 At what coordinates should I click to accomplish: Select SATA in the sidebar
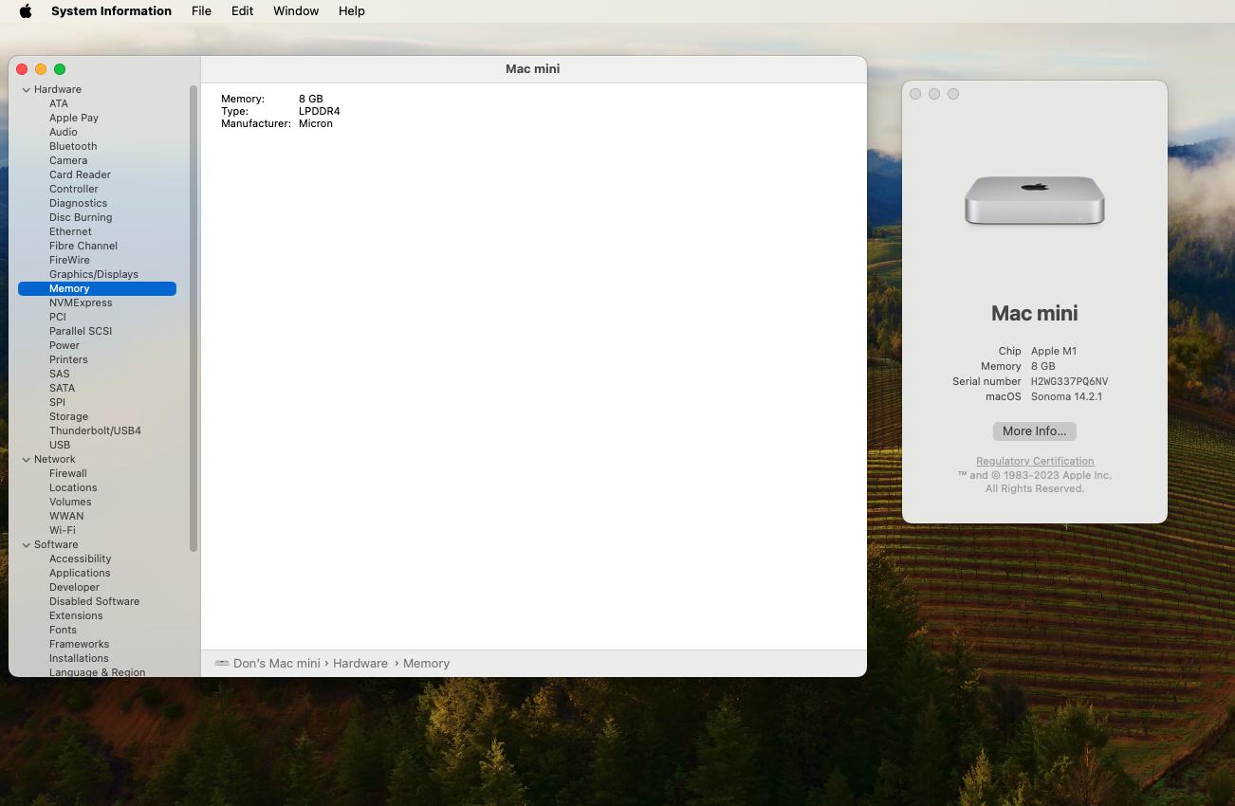click(62, 388)
